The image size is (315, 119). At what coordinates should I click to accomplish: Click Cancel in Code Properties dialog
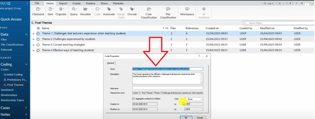pyautogui.click(x=200, y=117)
